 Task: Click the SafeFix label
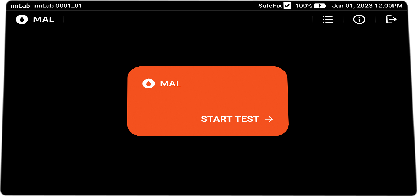(x=270, y=6)
